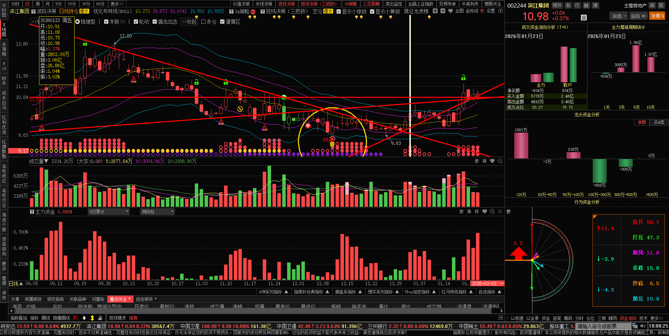Viewport: 669px width, 336px height.
Task: Expand 指南针经典指标 indicator group
Action: tap(312, 292)
